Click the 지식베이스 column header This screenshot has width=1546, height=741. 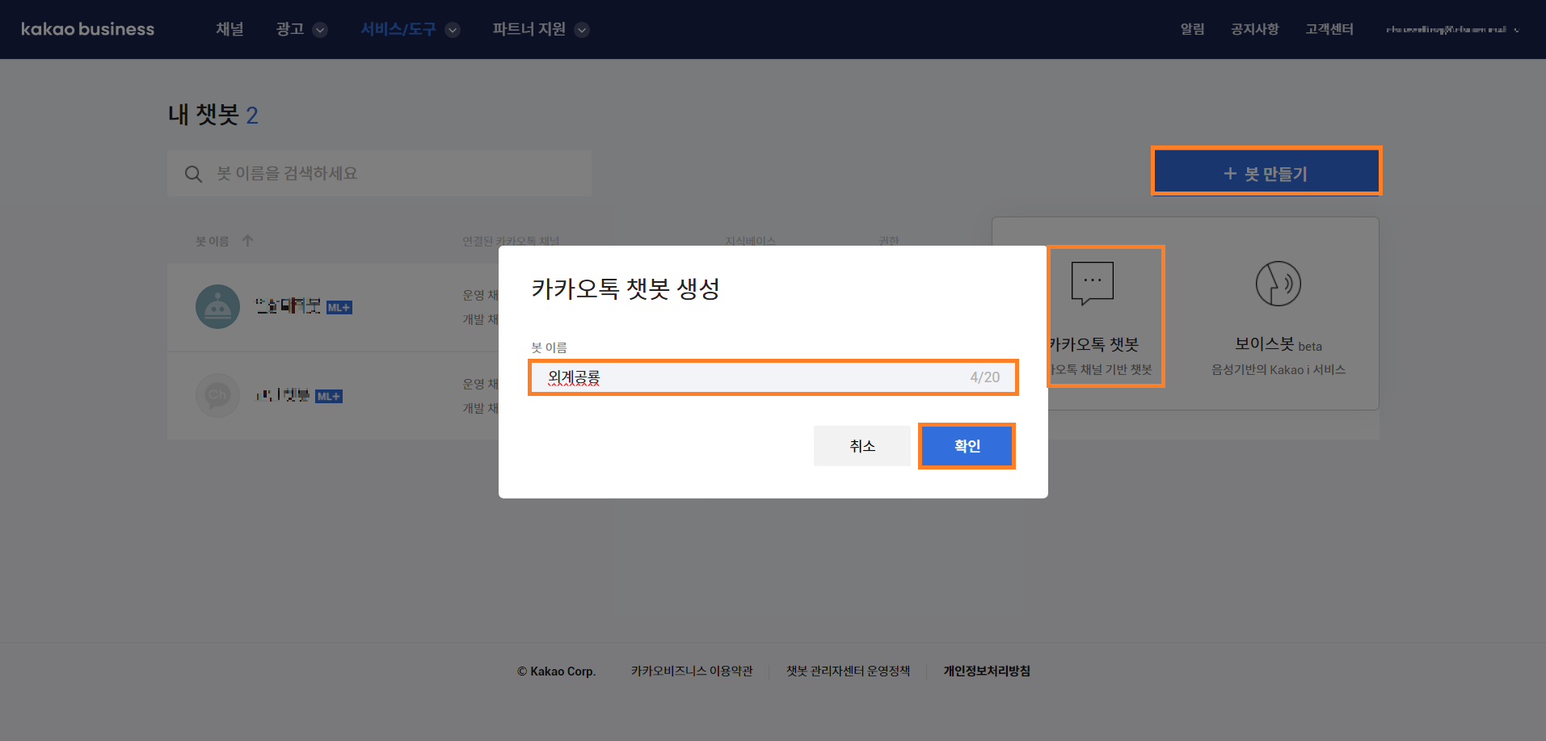(750, 241)
